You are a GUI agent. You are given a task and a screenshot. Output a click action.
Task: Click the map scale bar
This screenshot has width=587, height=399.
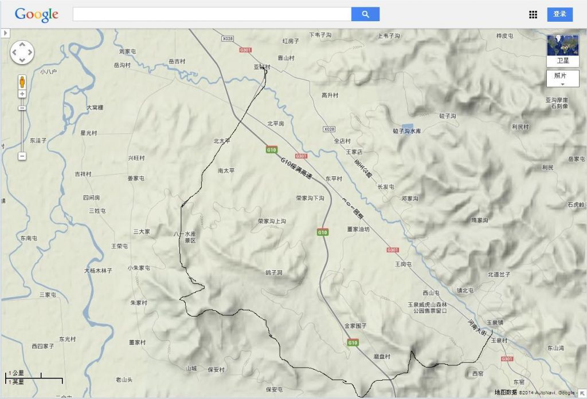click(34, 377)
